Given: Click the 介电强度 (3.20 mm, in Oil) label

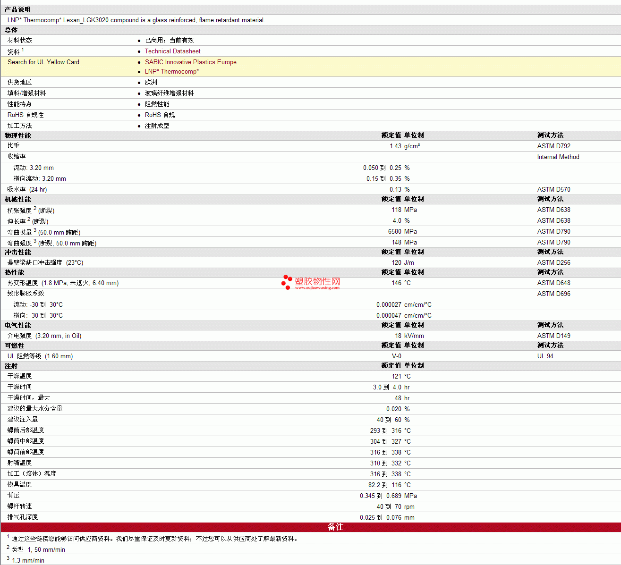Looking at the screenshot, I should click(44, 336).
